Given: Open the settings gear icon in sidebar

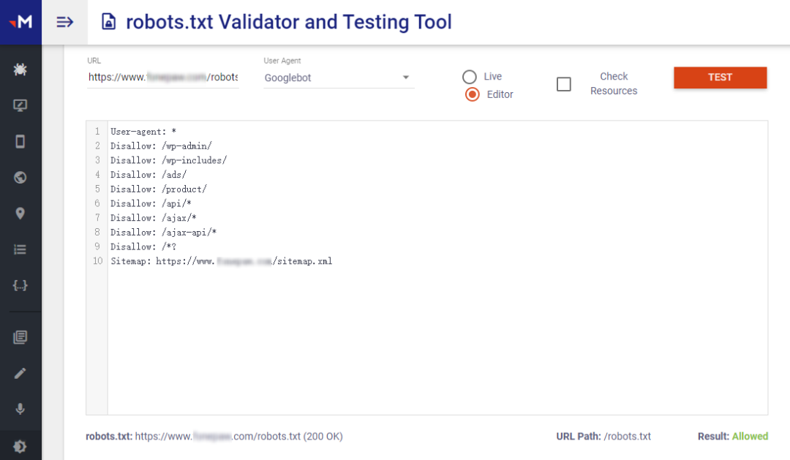Looking at the screenshot, I should tap(20, 446).
